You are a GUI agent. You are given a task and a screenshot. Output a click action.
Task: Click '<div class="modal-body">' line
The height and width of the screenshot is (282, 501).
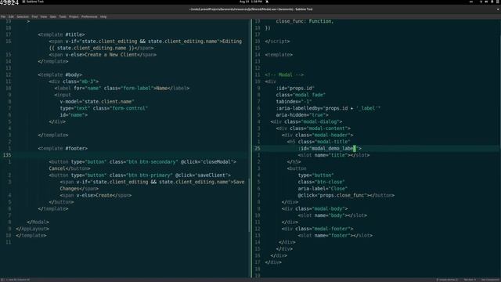tap(315, 209)
